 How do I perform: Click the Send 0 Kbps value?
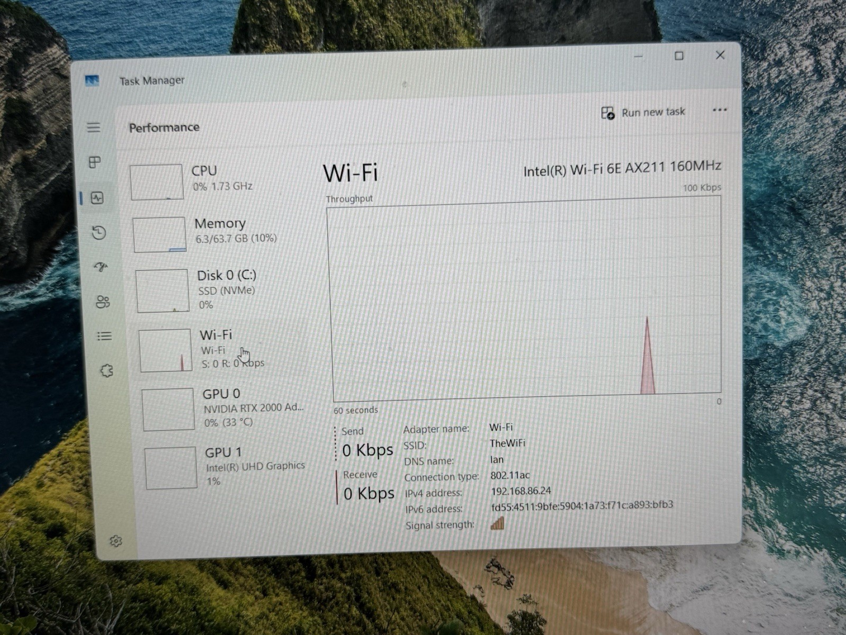(x=367, y=450)
